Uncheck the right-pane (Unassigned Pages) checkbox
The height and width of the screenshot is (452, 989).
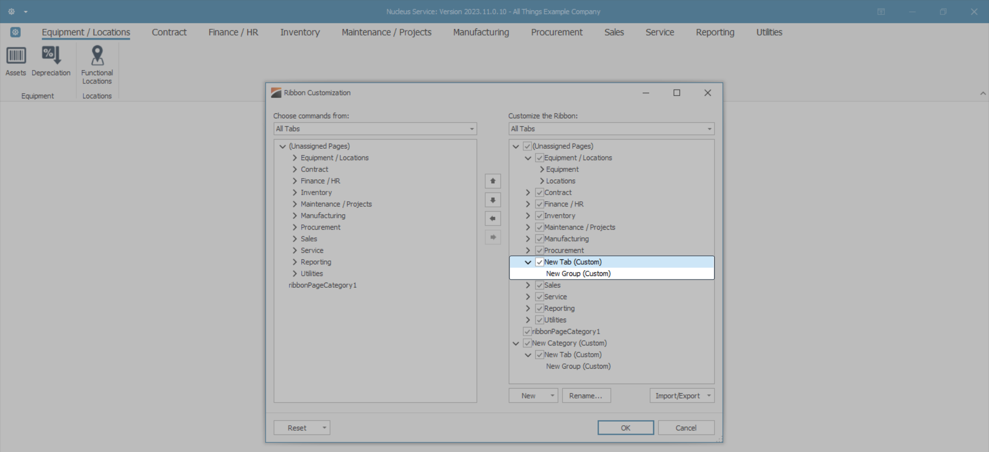(x=527, y=146)
